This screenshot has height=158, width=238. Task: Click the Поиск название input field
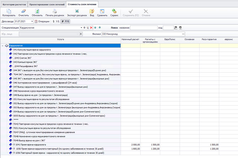coord(143,27)
